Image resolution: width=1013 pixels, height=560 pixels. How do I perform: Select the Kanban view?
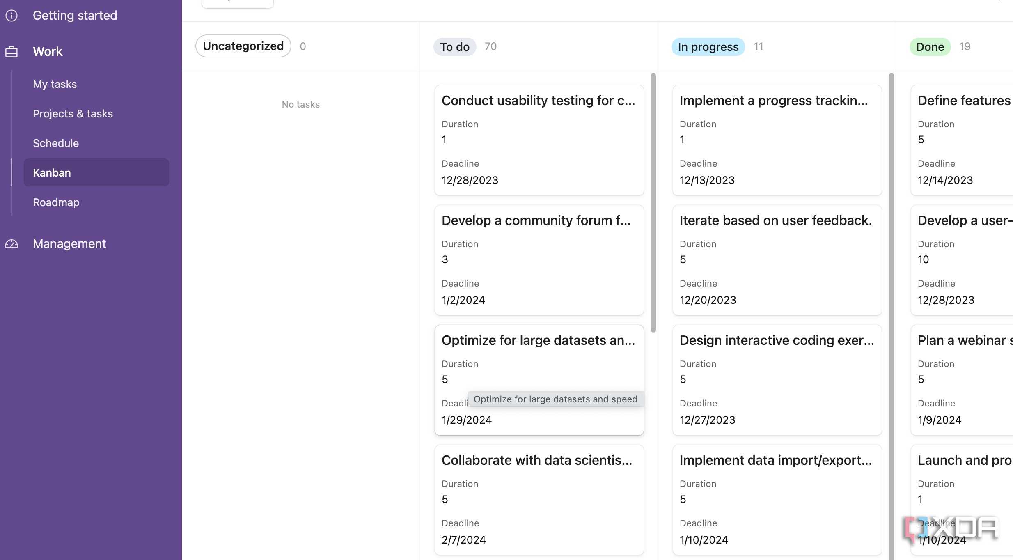tap(96, 172)
